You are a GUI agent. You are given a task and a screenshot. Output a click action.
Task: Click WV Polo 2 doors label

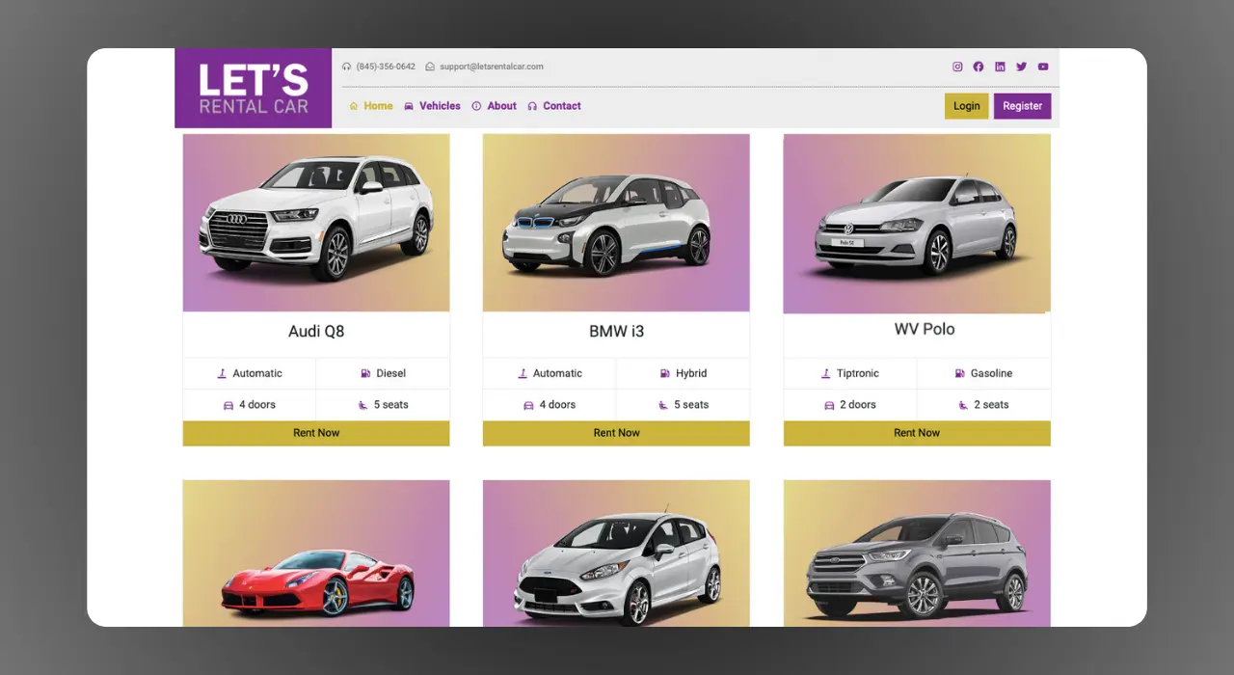pos(858,405)
